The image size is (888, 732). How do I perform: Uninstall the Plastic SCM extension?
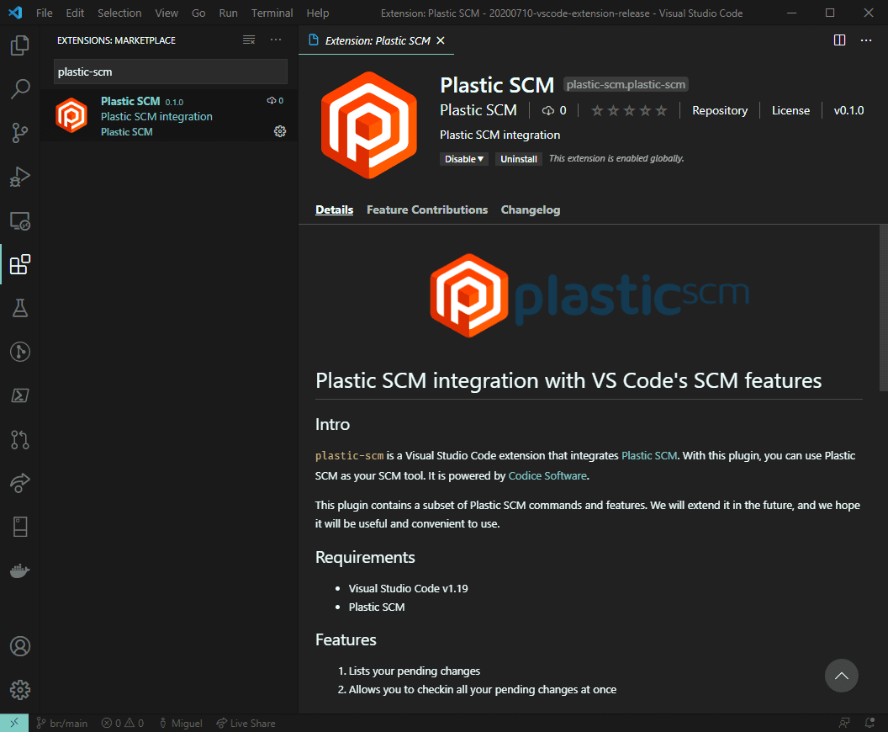click(x=518, y=158)
